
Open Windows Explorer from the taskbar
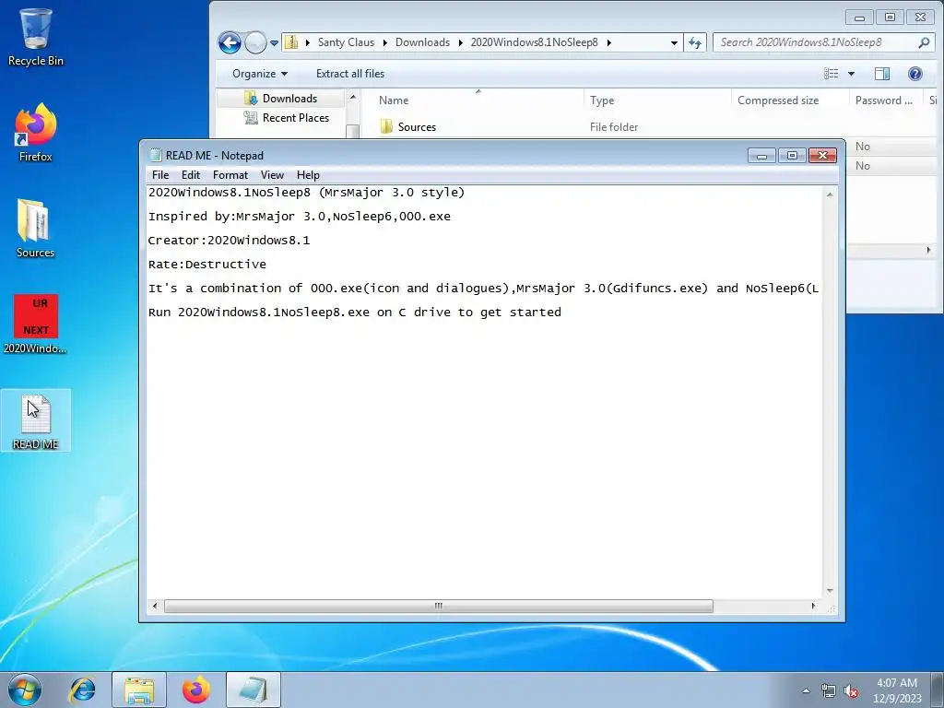click(139, 690)
